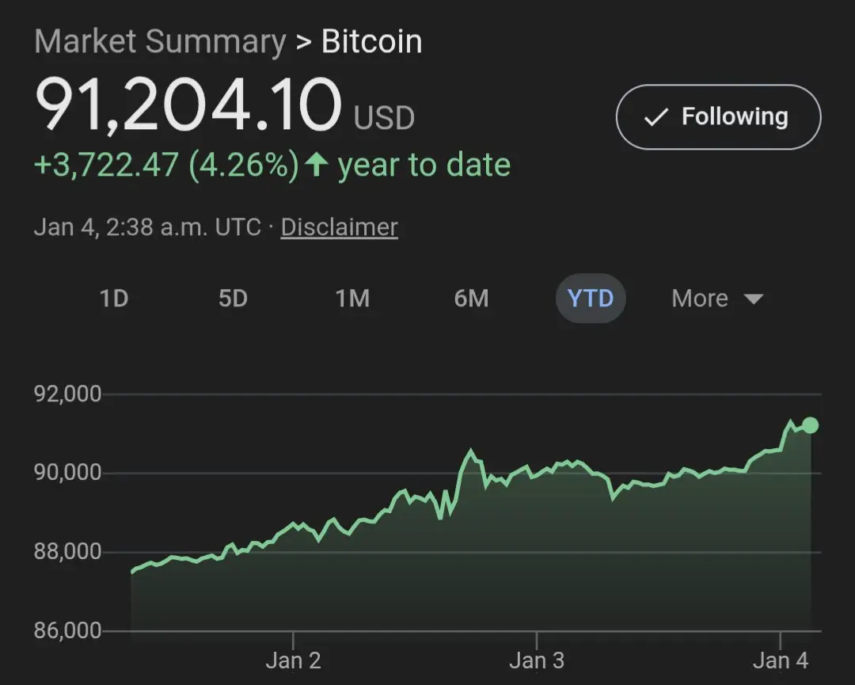
Task: Click the Jan 2 date on the axis
Action: click(293, 660)
